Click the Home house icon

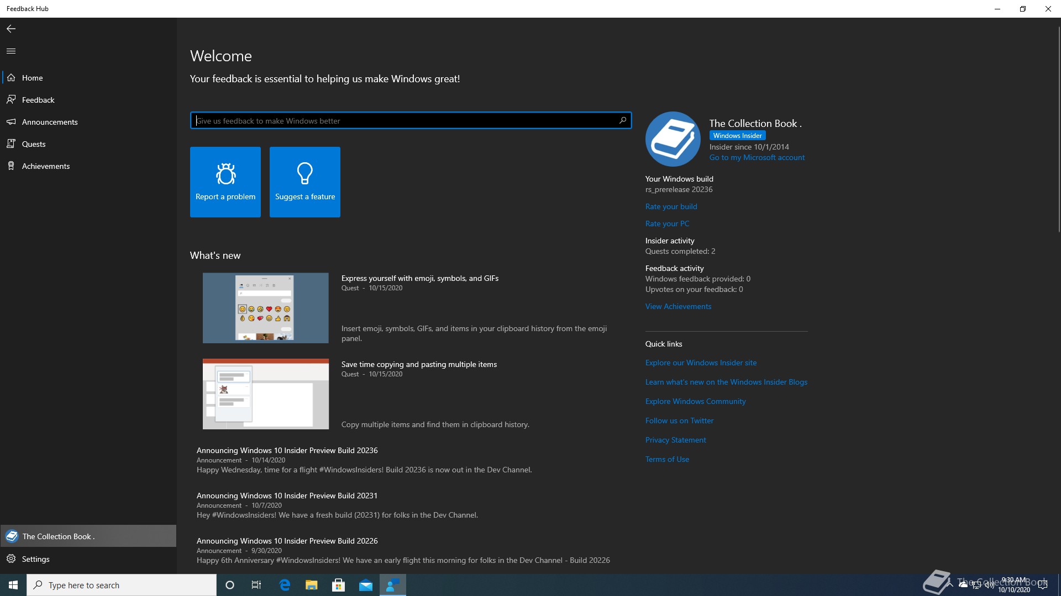pyautogui.click(x=11, y=78)
